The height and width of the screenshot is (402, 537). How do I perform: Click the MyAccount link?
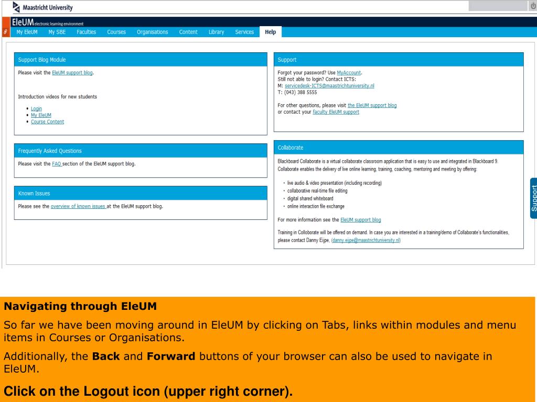coord(349,72)
